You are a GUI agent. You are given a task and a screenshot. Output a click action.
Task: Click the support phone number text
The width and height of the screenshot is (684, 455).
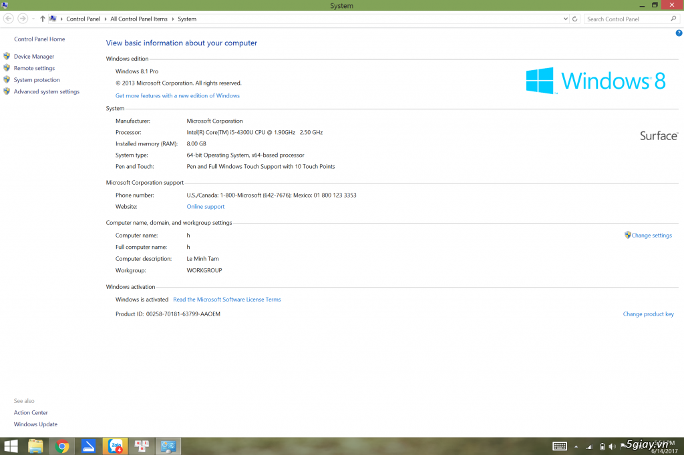coord(271,195)
